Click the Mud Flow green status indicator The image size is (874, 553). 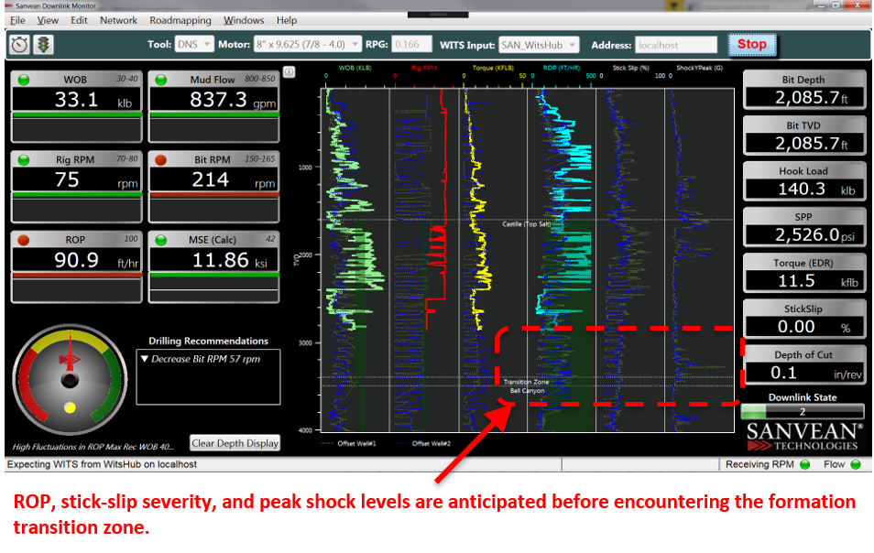point(161,80)
